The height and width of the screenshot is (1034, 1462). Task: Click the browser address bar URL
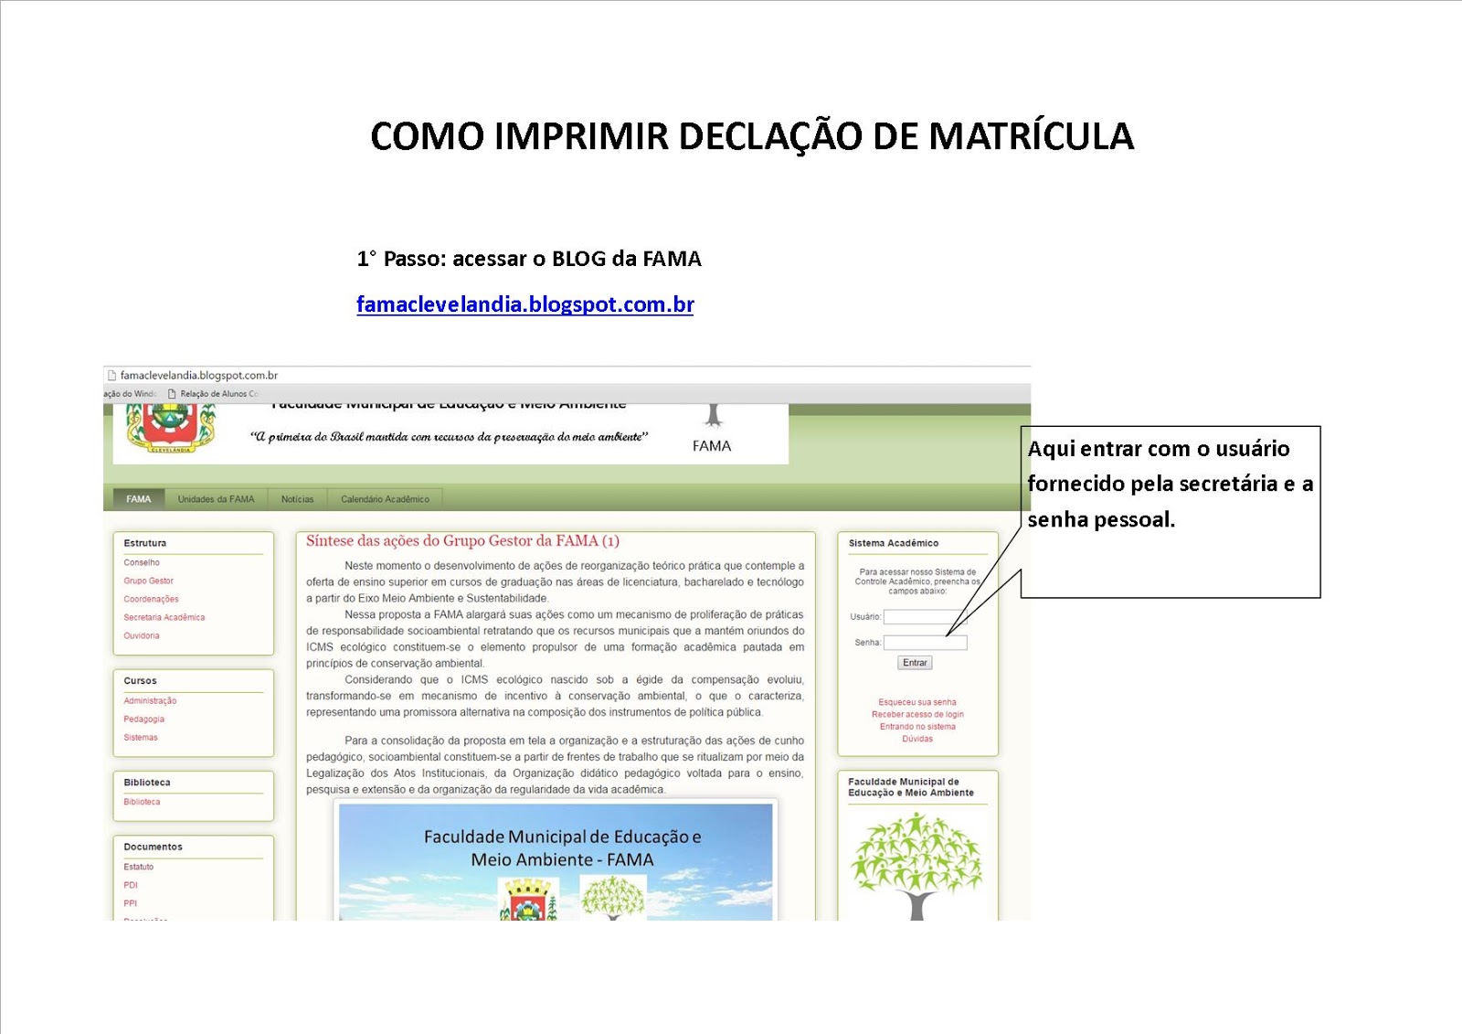click(x=199, y=375)
